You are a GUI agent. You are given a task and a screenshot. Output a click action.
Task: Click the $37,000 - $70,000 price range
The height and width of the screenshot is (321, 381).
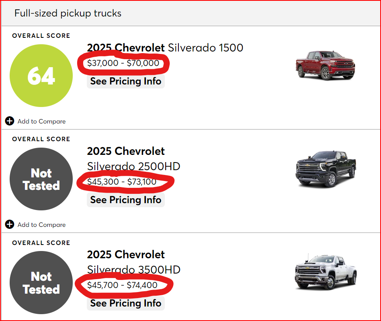(x=123, y=64)
